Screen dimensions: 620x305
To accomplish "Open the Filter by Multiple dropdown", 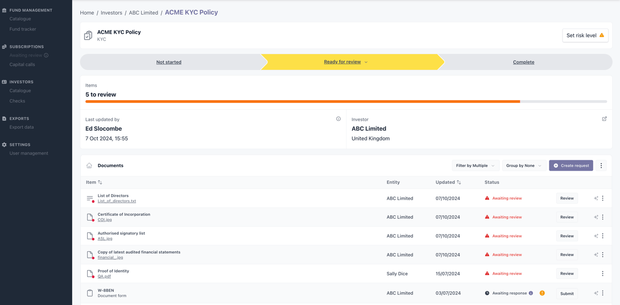I will click(475, 165).
